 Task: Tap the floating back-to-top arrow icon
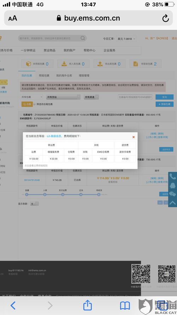tap(173, 203)
